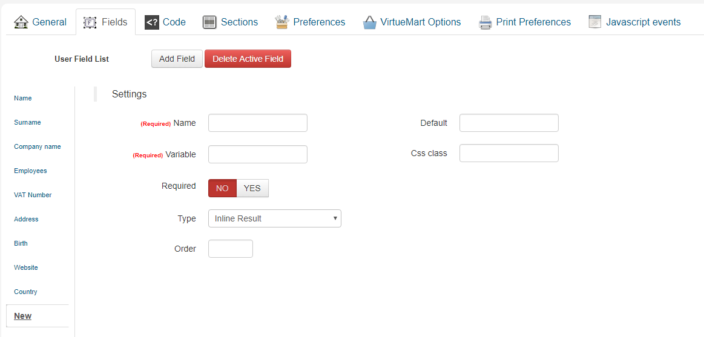Viewport: 704px width, 337px height.
Task: Click the Javascript events JS icon
Action: [x=595, y=22]
